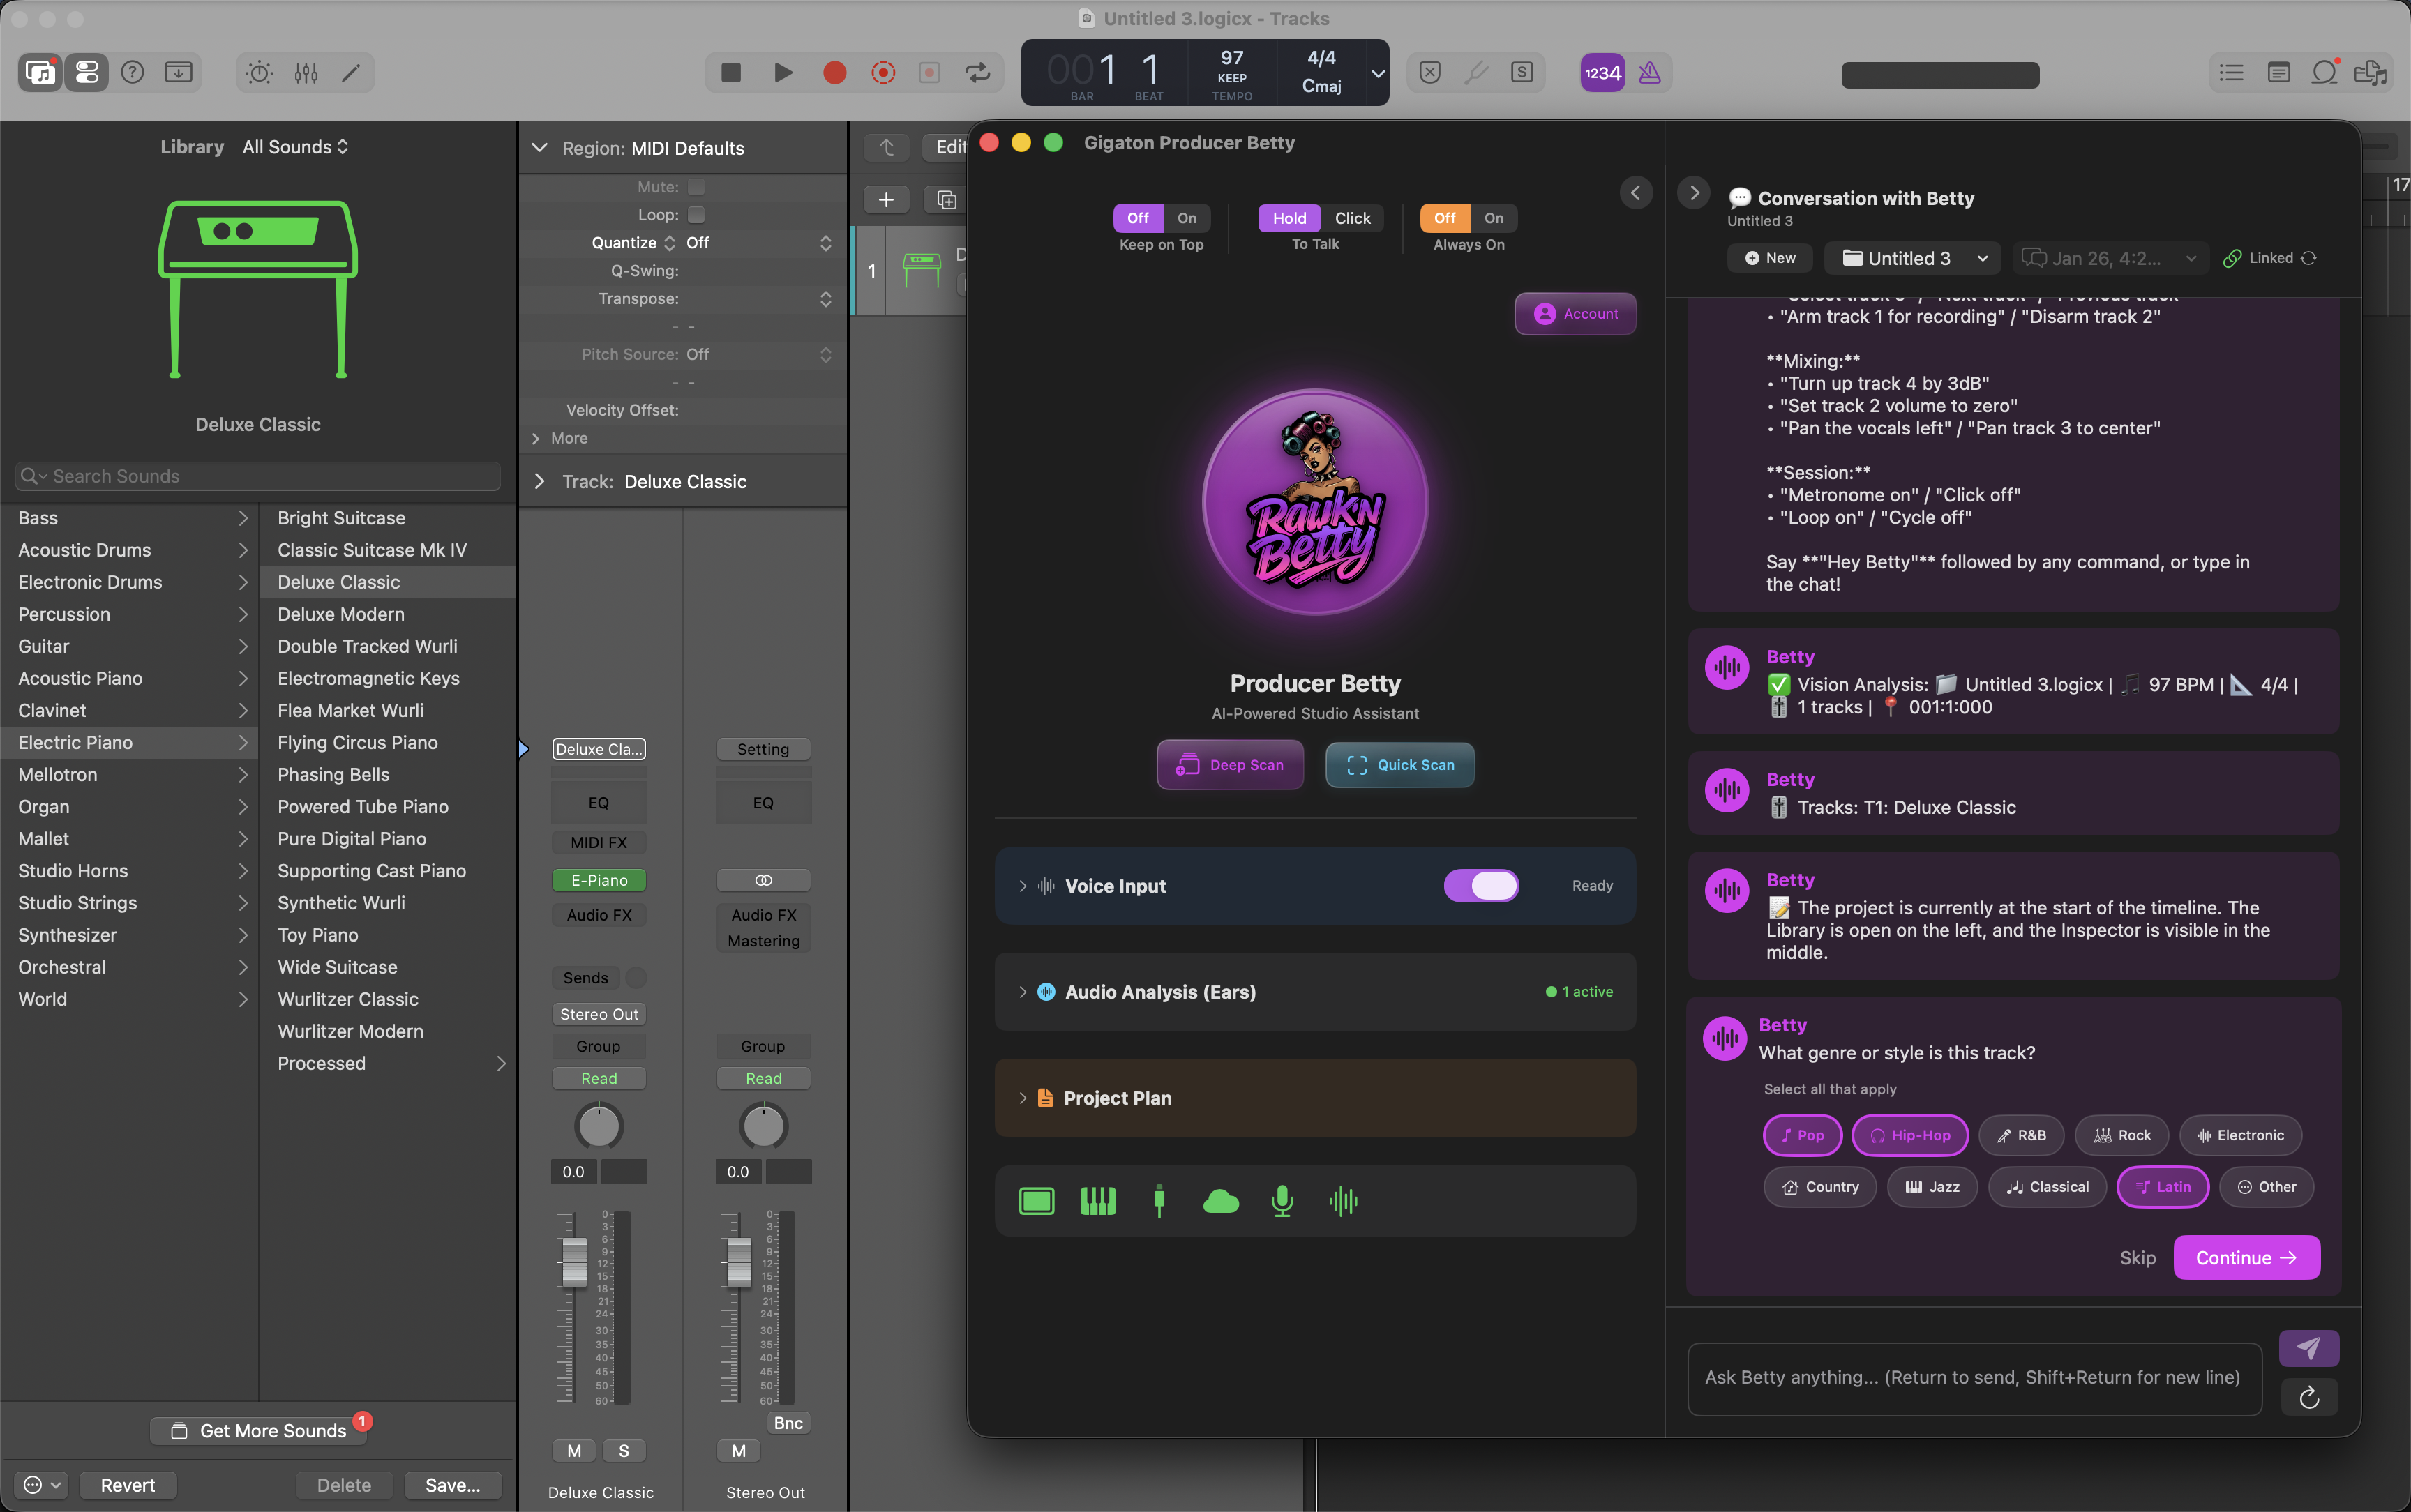Click the green screen icon in Betty toolbar

coord(1036,1201)
